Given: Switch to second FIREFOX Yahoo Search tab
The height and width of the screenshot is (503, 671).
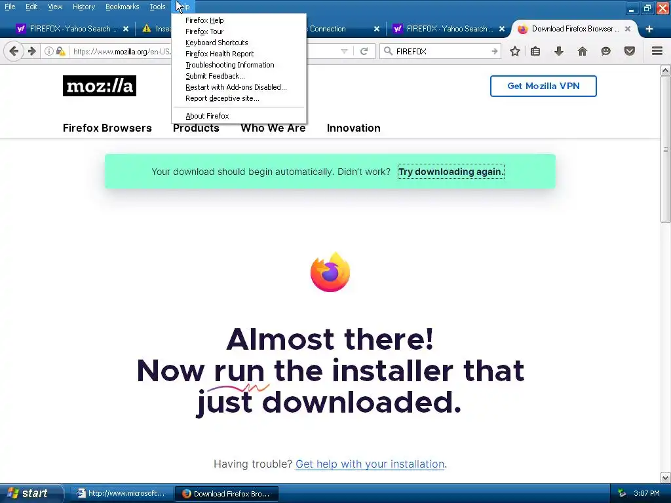Looking at the screenshot, I should 448,29.
